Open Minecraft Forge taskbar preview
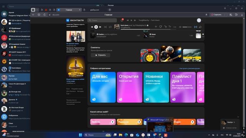 160,125
